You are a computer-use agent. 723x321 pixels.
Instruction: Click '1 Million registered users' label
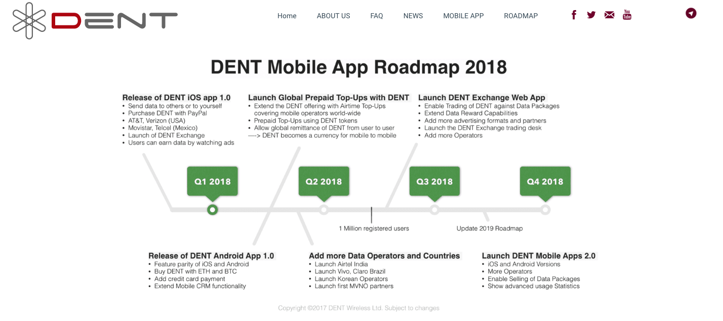coord(374,228)
